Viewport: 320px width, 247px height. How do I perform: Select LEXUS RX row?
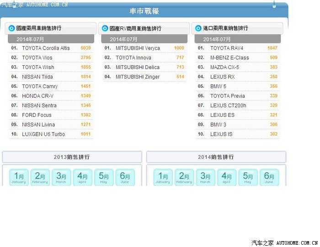tap(238, 77)
